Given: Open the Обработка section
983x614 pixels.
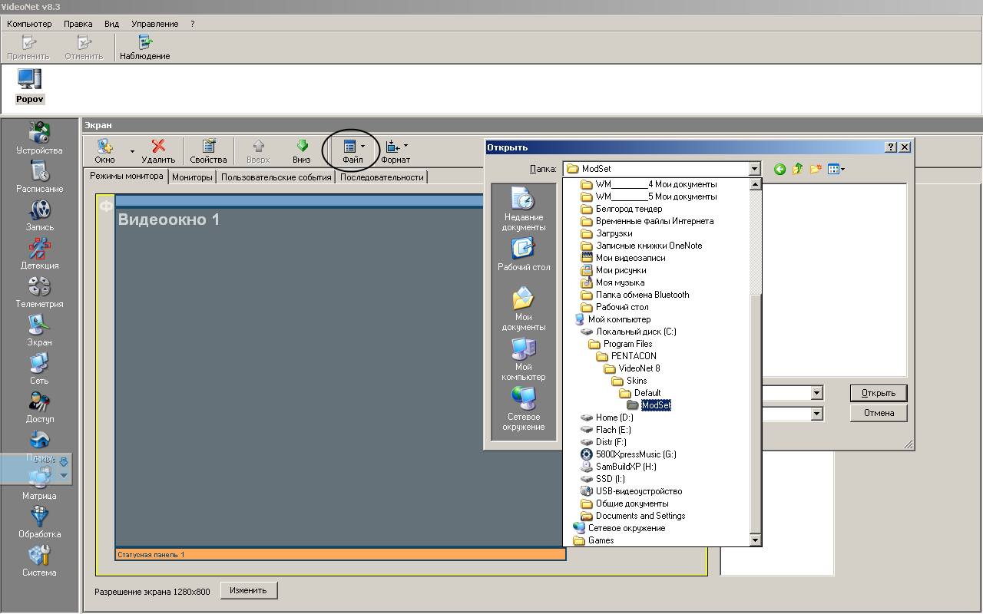Looking at the screenshot, I should click(39, 522).
